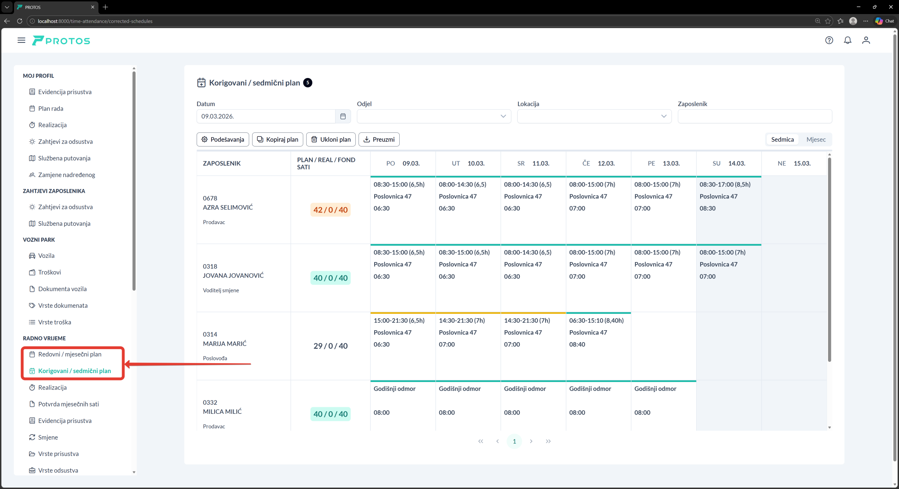Open Potvrda mjesečnih sati menu item
The width and height of the screenshot is (899, 489).
(x=68, y=404)
